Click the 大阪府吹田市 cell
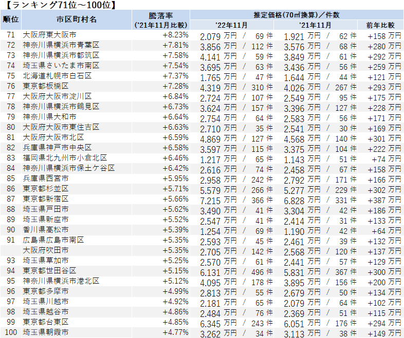Viewport: 404px width, 338px height. (x=46, y=250)
